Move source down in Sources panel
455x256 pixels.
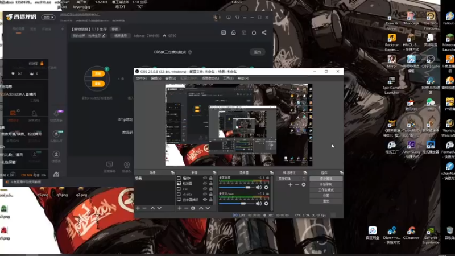coord(208,208)
